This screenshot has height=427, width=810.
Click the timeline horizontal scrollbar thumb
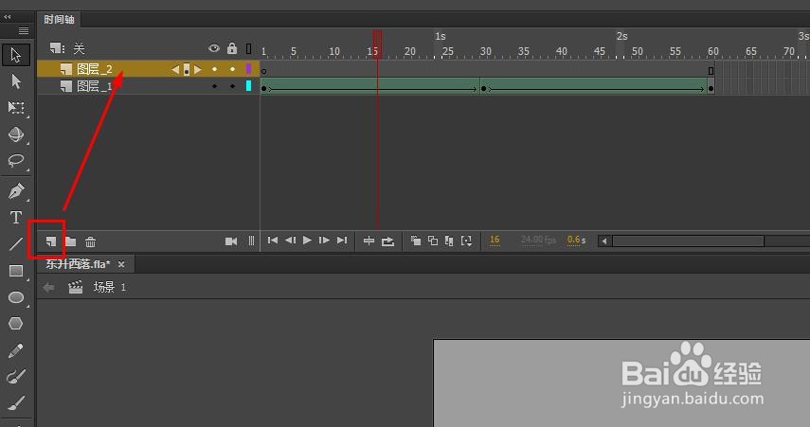point(688,241)
